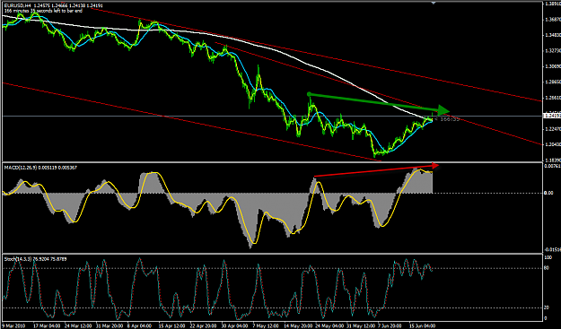561x329 pixels.
Task: Click the '8 Apr 04:00' time axis label
Action: 138,325
